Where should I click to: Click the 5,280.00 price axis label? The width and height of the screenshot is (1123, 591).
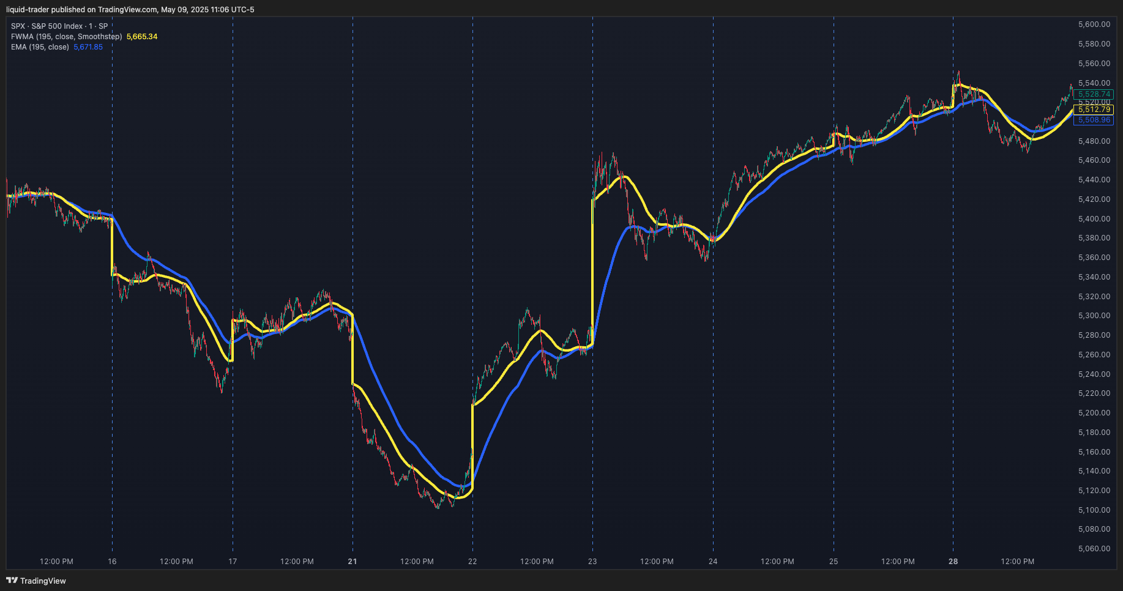click(1094, 335)
